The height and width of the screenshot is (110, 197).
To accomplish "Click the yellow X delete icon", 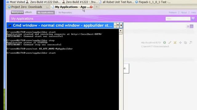I will (x=175, y=42).
